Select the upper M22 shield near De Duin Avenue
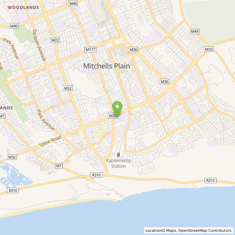The width and height of the screenshot is (235, 235). click(x=55, y=40)
